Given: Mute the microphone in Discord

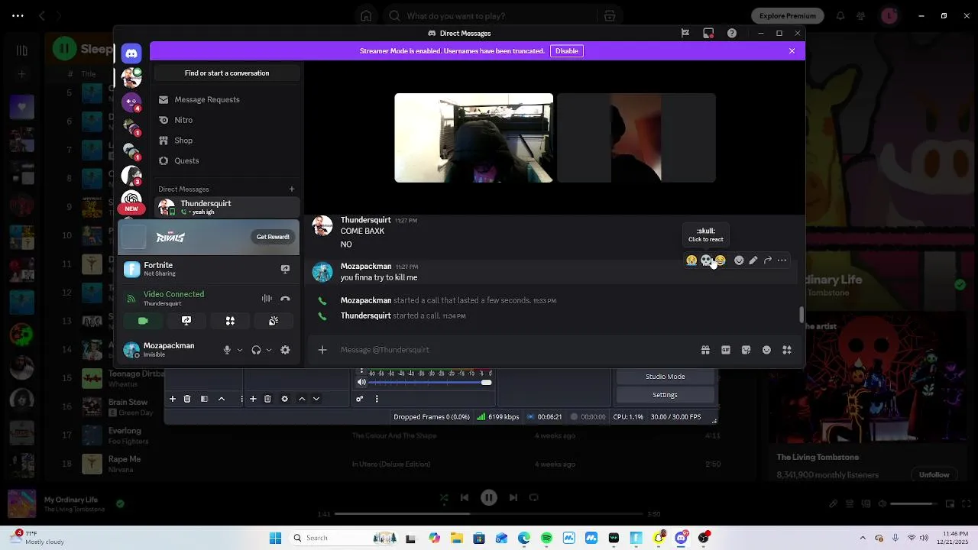Looking at the screenshot, I should 227,350.
